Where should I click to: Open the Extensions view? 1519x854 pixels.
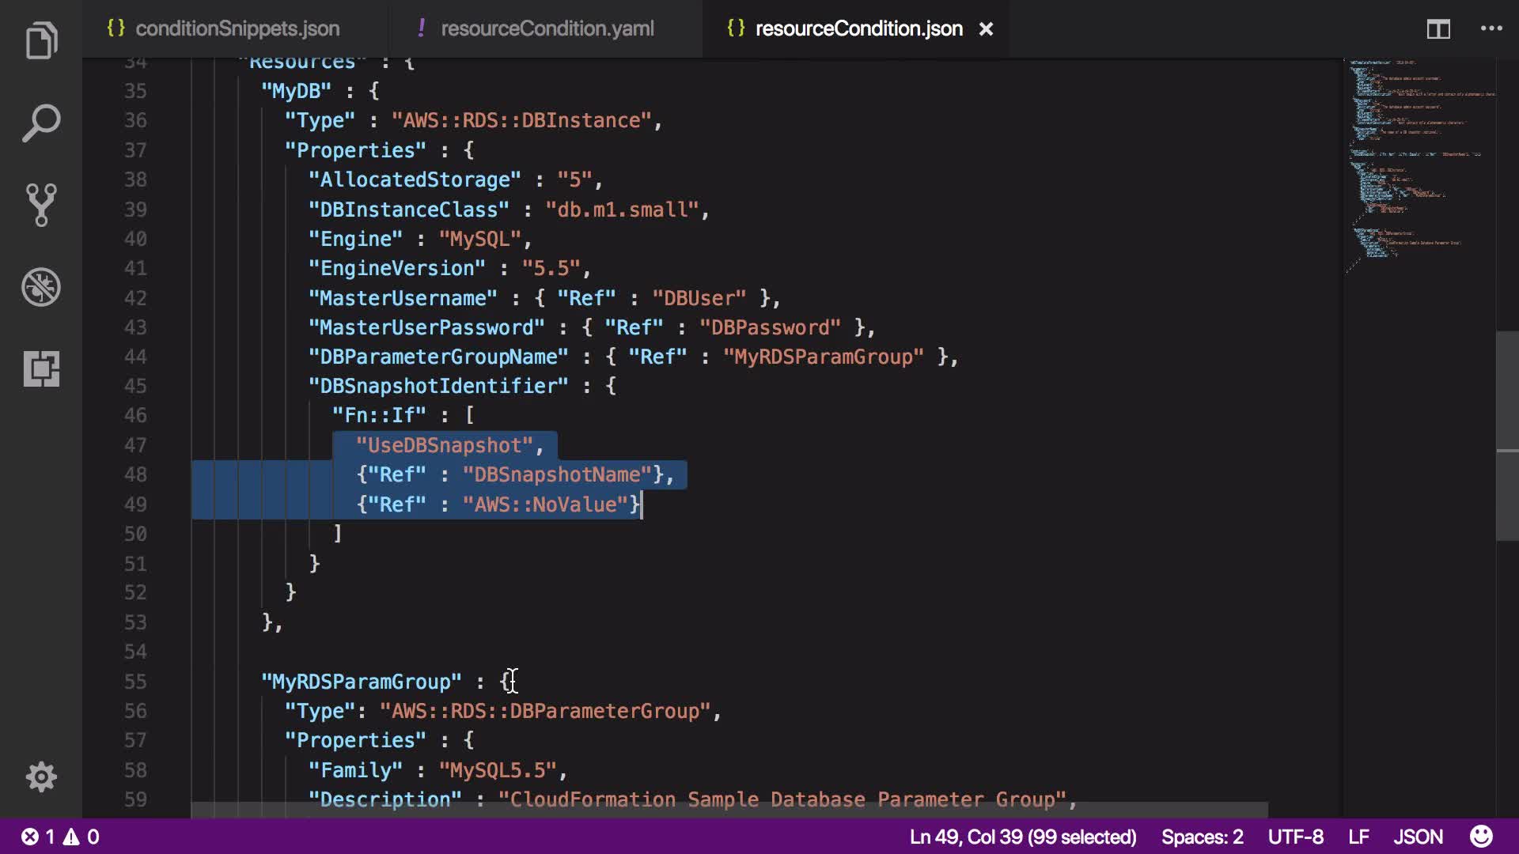coord(41,368)
